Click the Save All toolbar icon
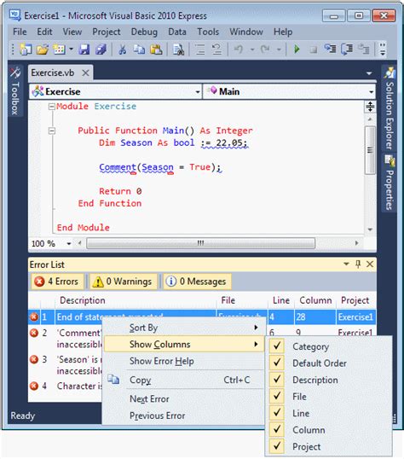 tap(101, 49)
